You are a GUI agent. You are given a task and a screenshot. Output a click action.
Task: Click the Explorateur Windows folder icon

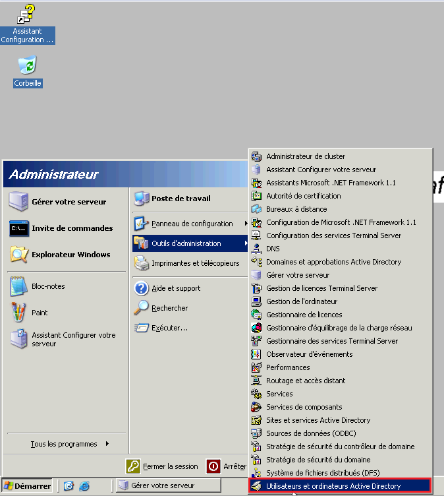click(x=19, y=255)
